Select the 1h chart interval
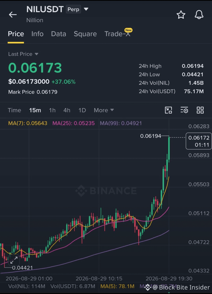 click(52, 110)
